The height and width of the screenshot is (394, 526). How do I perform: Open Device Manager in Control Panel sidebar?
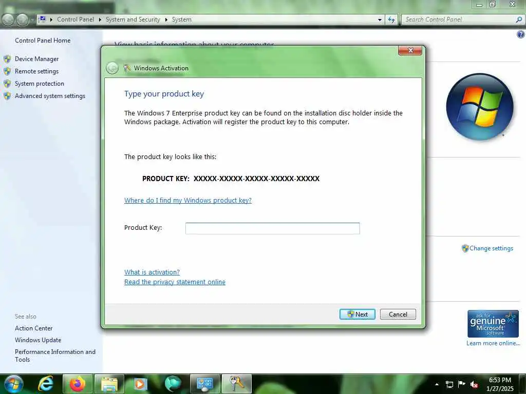tap(36, 59)
